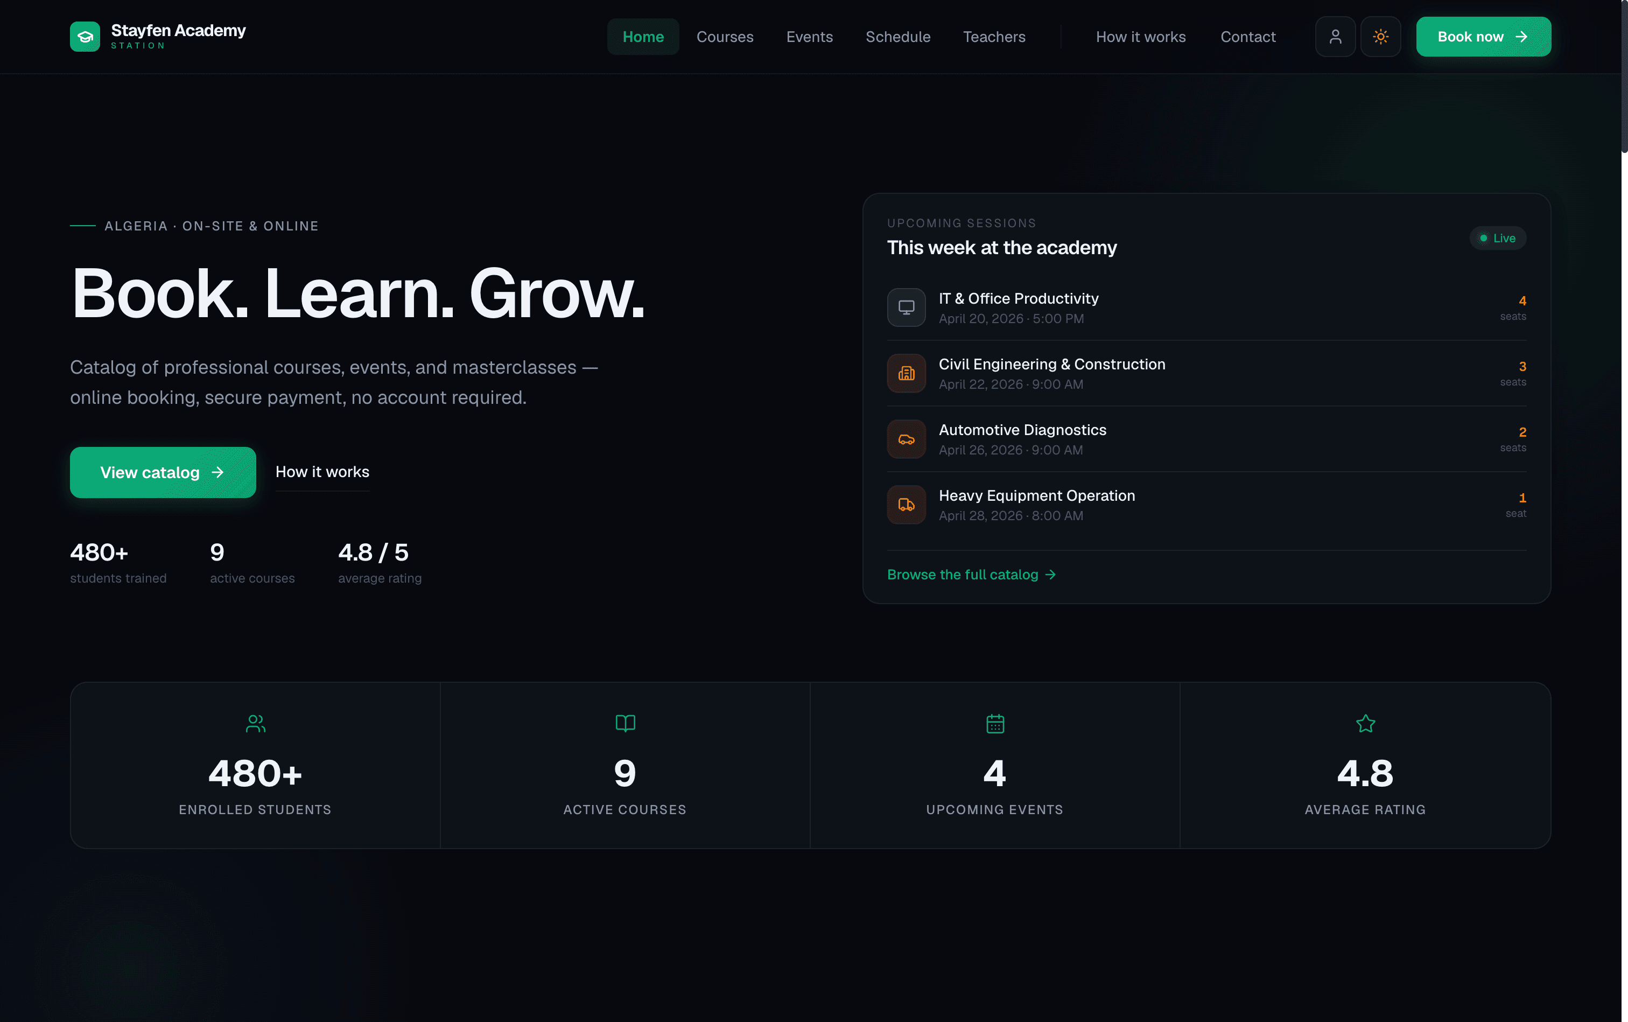Open the user account icon

1335,37
